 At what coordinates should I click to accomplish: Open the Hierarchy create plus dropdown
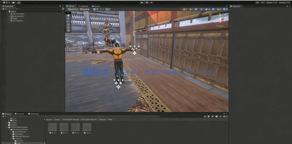tap(4, 9)
